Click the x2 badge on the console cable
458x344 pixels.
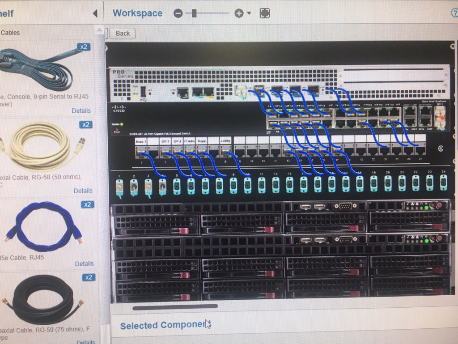tap(84, 47)
